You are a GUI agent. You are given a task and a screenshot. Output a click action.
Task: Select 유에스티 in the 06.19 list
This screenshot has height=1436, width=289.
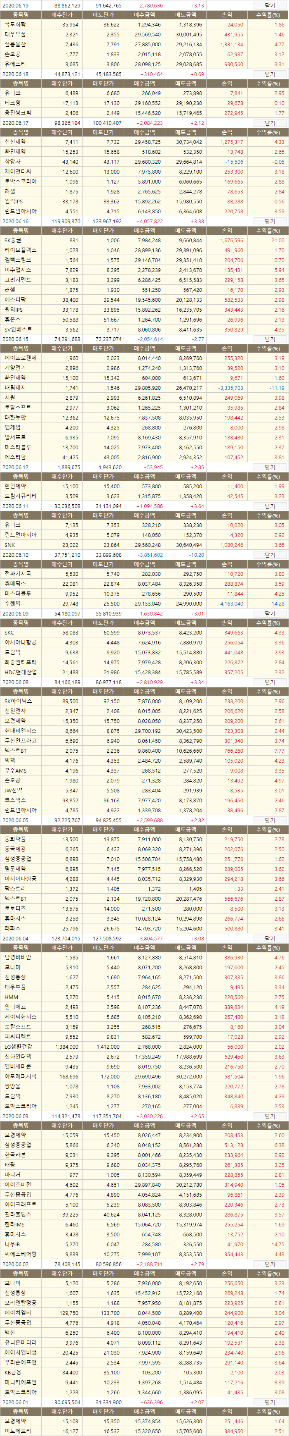tap(14, 64)
